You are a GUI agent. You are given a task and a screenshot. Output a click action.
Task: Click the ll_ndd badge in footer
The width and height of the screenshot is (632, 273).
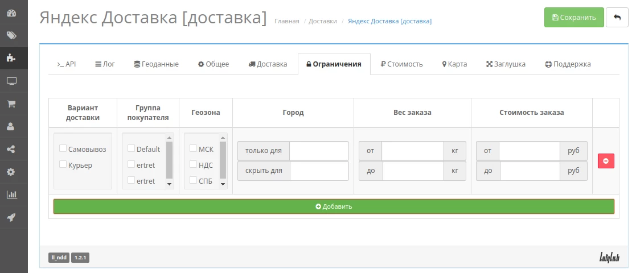(x=59, y=258)
